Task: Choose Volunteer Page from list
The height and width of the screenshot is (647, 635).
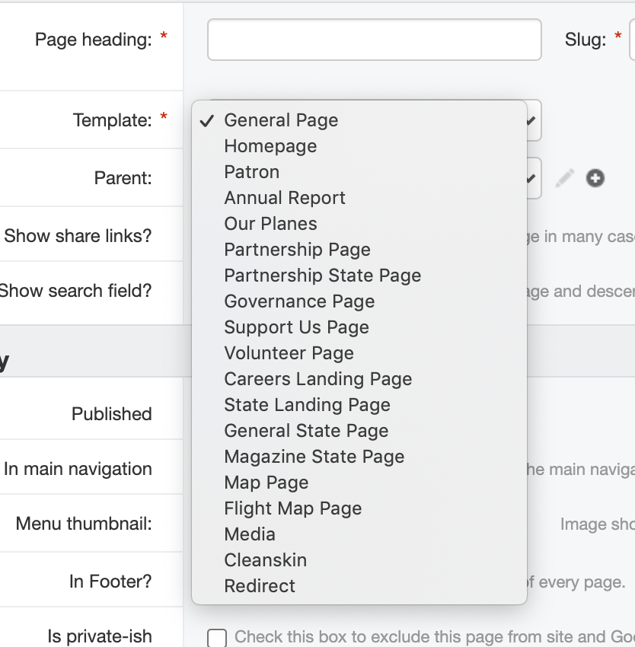Action: point(289,353)
